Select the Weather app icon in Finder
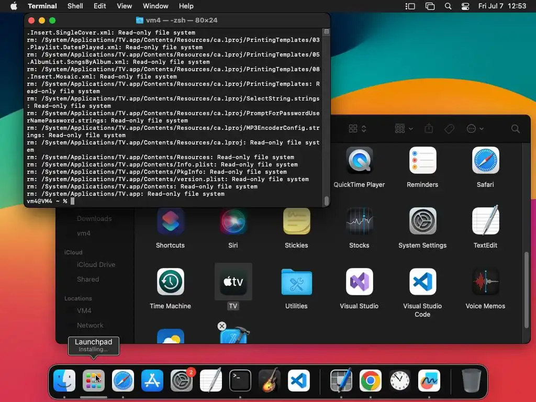Viewport: 536px width, 402px height. 170,337
